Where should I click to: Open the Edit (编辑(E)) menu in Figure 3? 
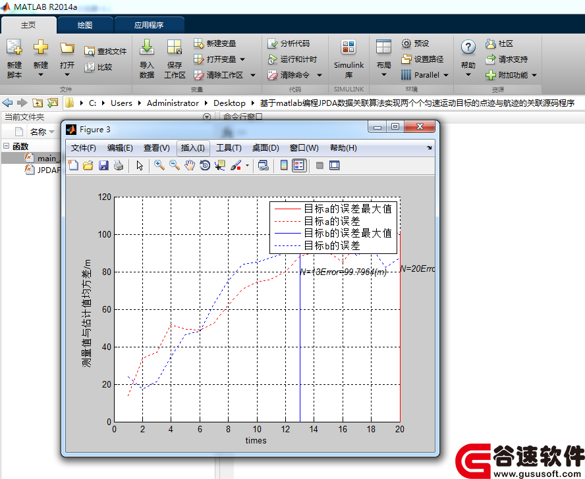pos(120,148)
